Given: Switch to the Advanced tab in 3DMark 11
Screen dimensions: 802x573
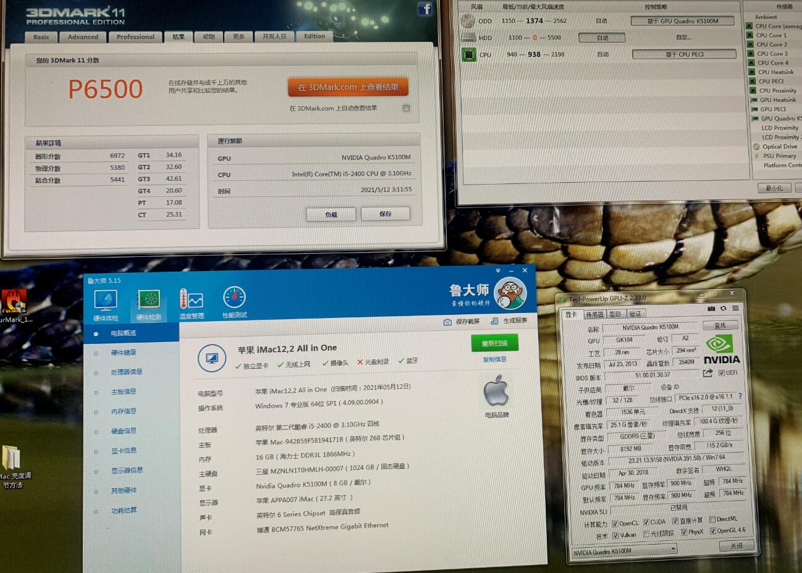Looking at the screenshot, I should [x=83, y=37].
